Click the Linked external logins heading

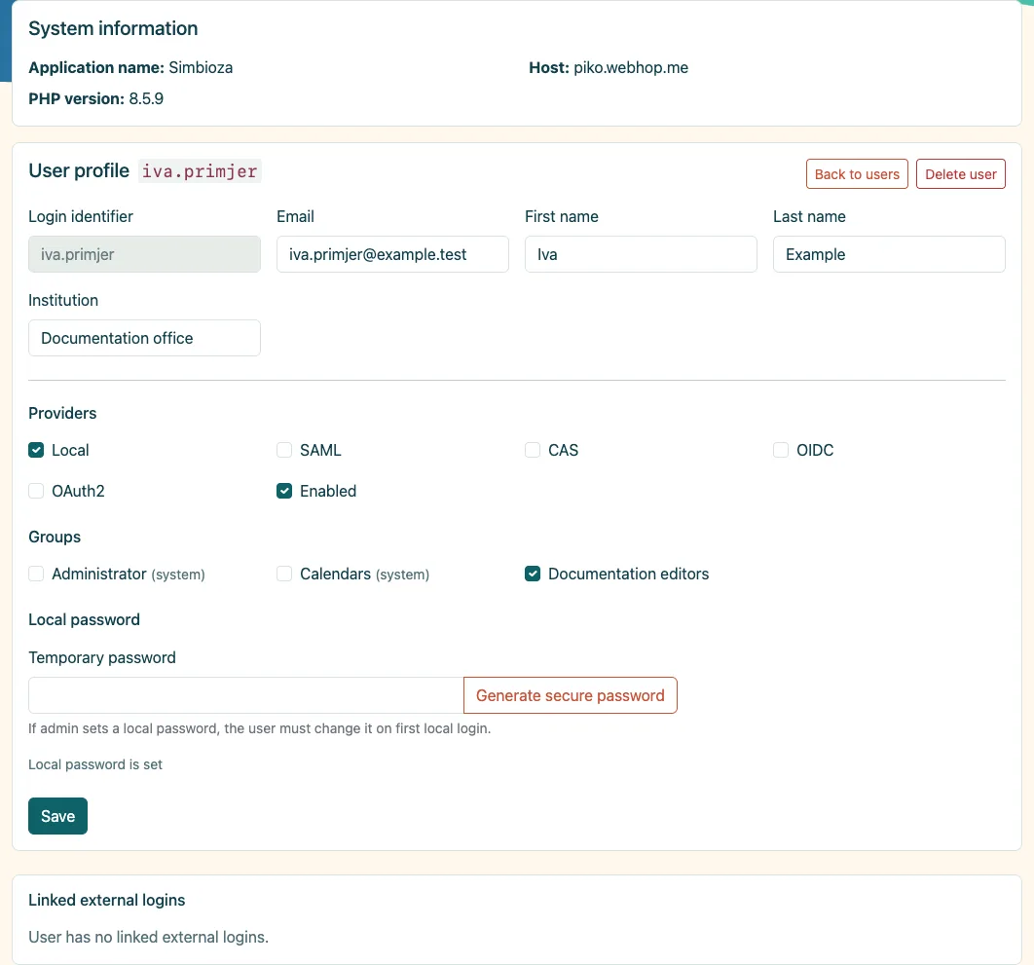pos(107,900)
